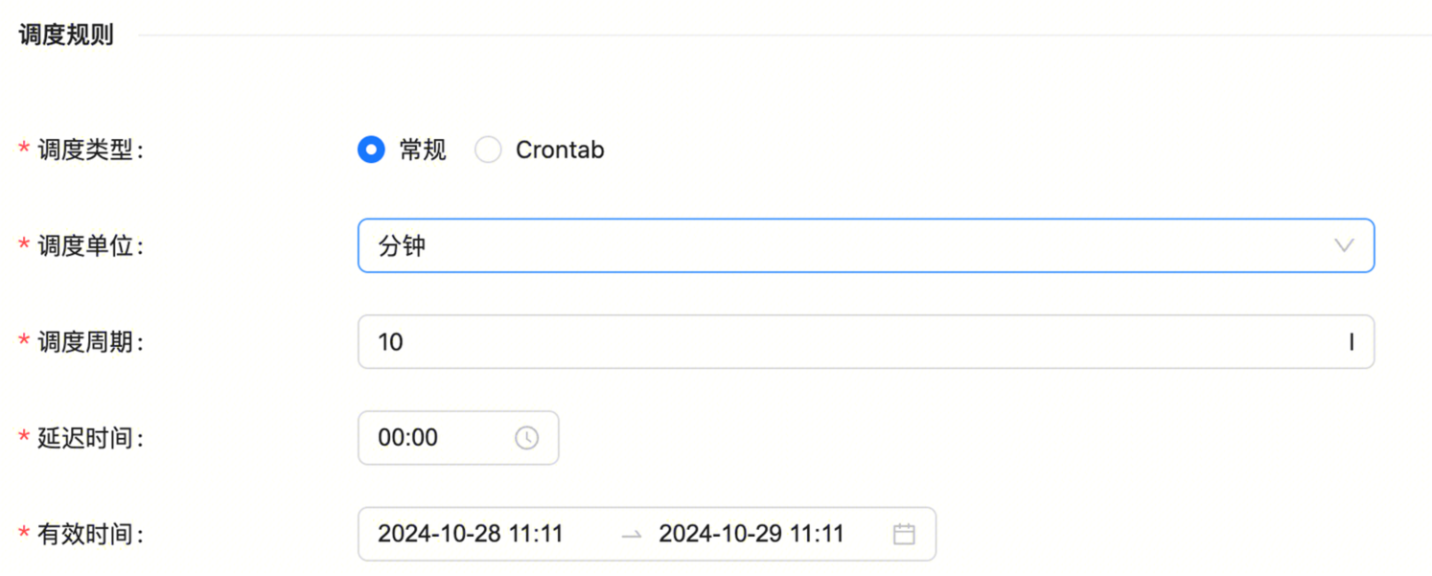The width and height of the screenshot is (1432, 576).
Task: Click the end date 2024-10-29 11:11
Action: coord(751,534)
